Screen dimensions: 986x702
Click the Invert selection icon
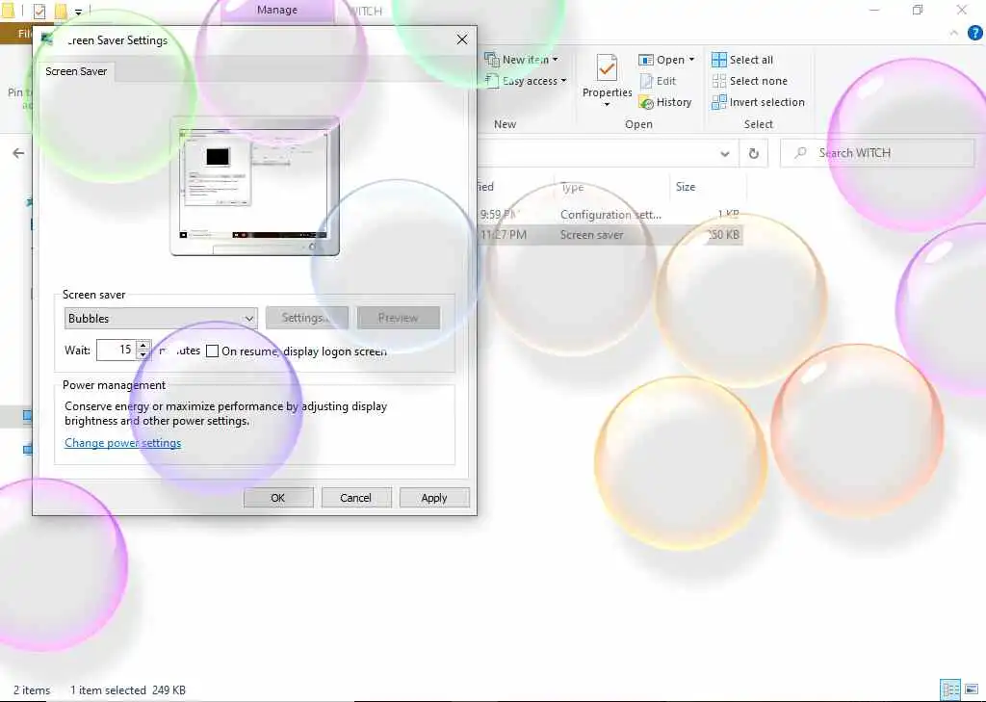[718, 102]
